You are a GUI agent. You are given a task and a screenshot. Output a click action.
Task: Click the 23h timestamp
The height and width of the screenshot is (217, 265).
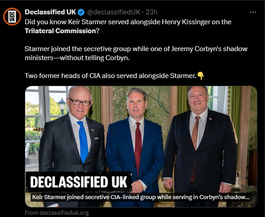(151, 12)
